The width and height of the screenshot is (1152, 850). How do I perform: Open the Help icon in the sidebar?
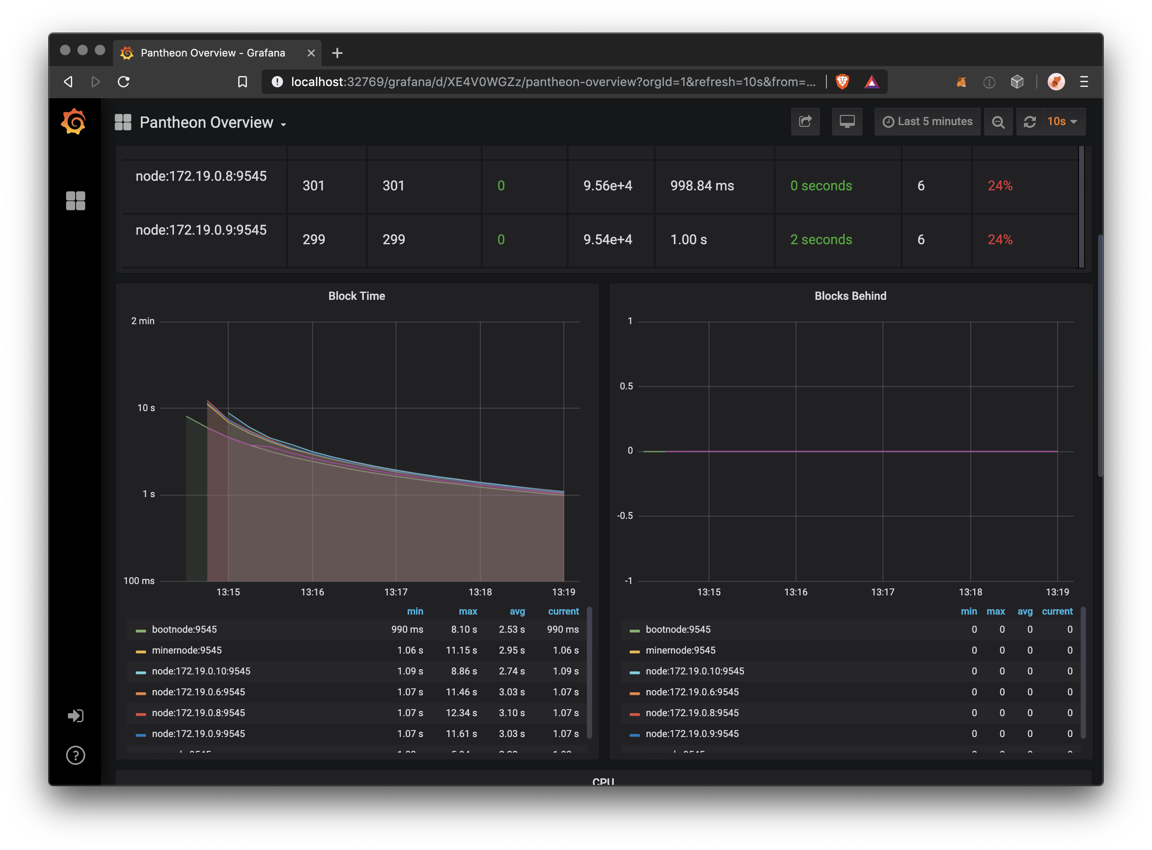coord(75,755)
